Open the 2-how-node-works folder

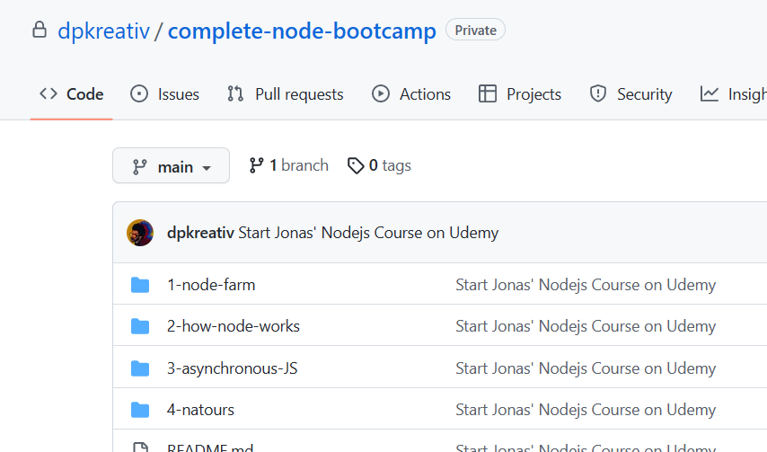coord(234,326)
